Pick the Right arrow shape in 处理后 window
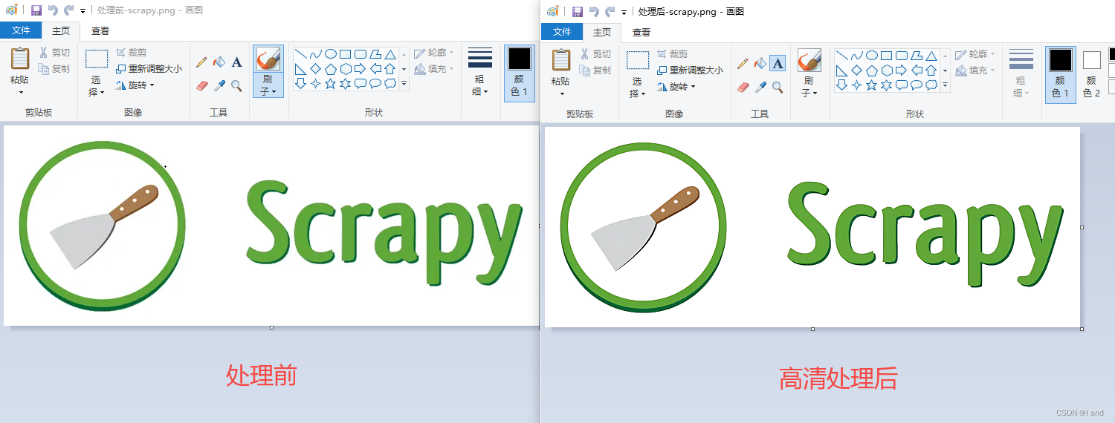Viewport: 1115px width, 423px height. tap(902, 70)
